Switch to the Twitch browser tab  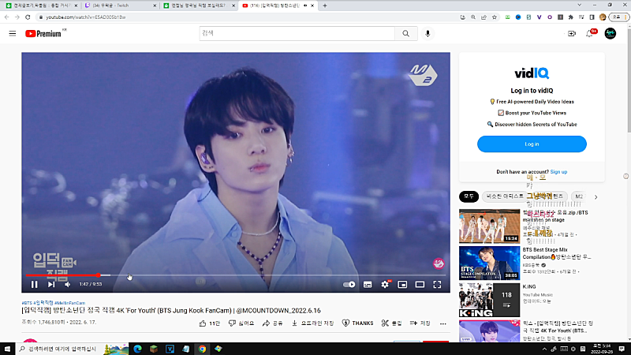[x=120, y=6]
